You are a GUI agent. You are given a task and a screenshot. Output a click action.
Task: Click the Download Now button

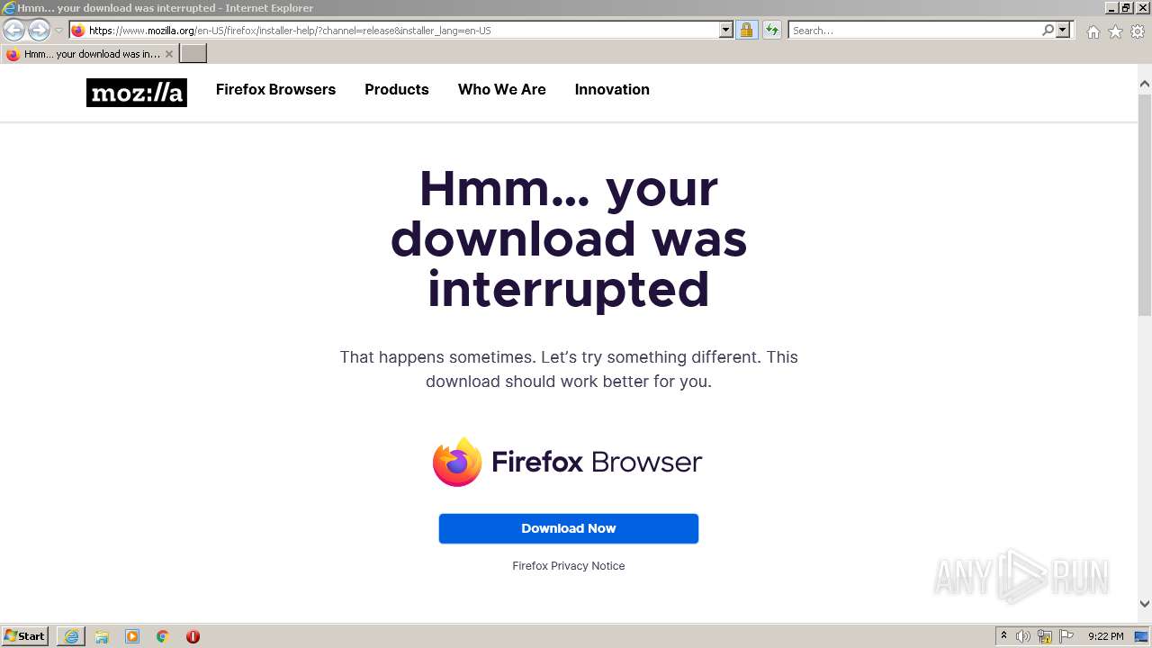pos(569,528)
